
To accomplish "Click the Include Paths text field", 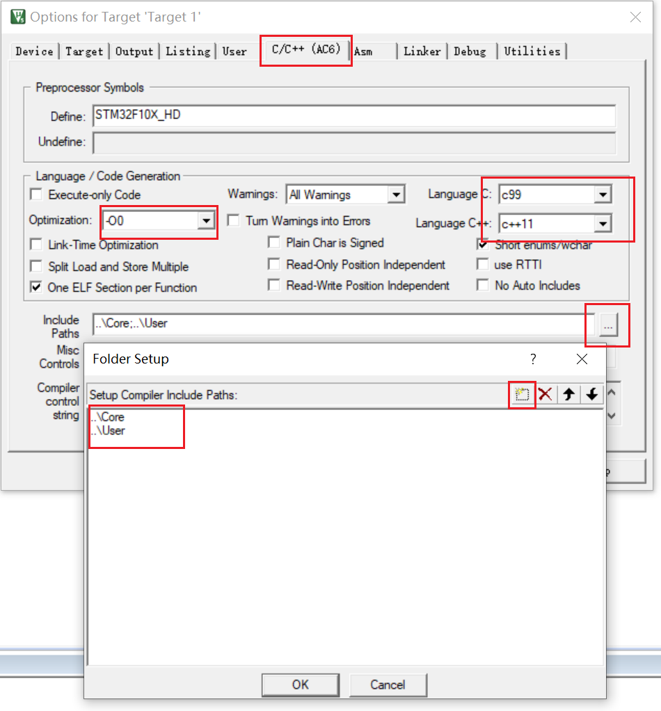I will click(x=343, y=324).
